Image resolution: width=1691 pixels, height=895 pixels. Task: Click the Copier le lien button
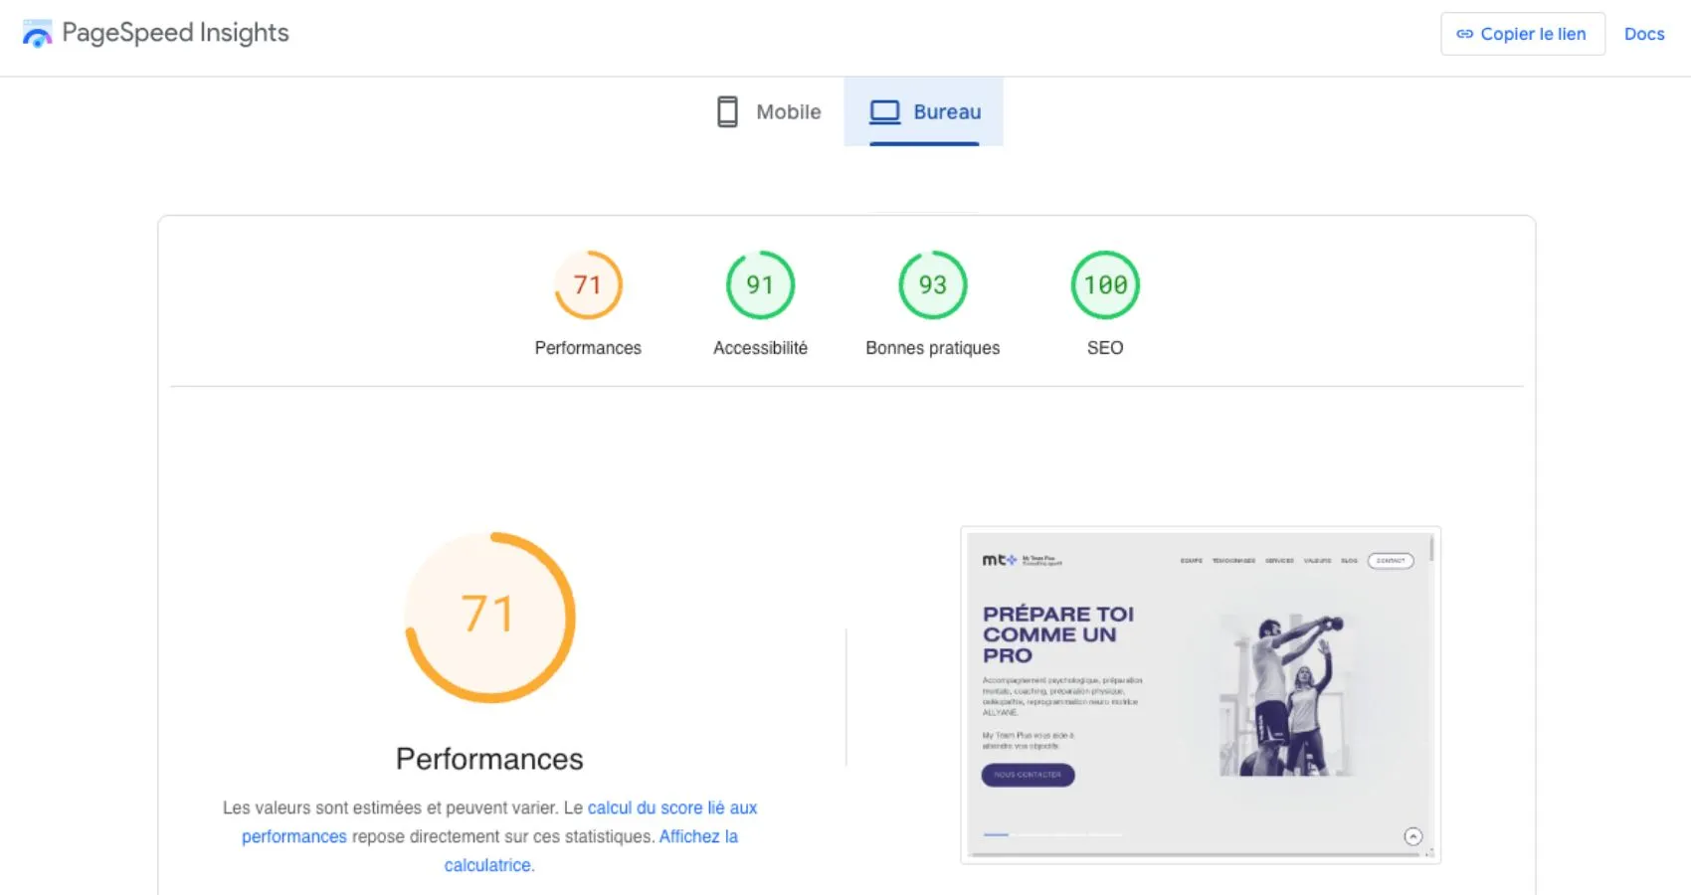[1522, 33]
